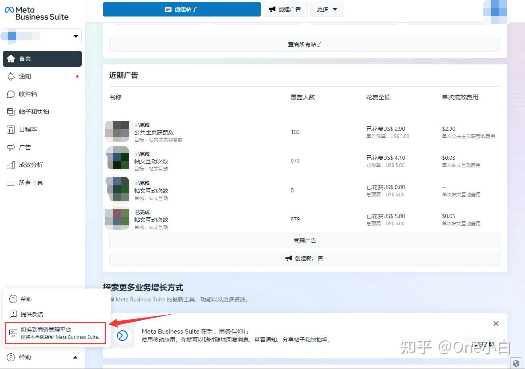525x369 pixels.
Task: Click the globe icon at bottom right
Action: [516, 363]
